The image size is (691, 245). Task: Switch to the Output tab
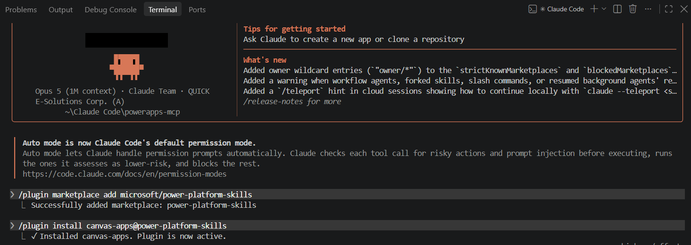point(61,9)
